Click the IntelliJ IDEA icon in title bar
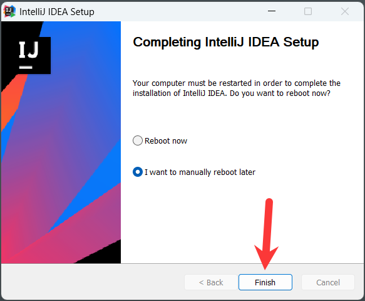 tap(9, 11)
